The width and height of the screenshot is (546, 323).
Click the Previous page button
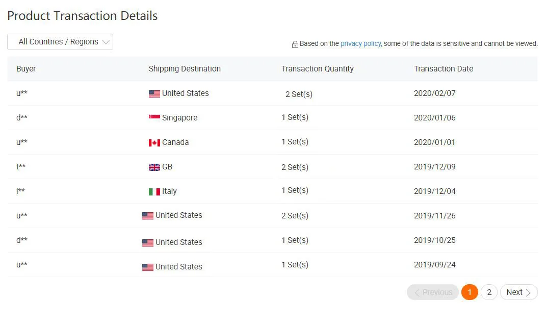coord(433,292)
